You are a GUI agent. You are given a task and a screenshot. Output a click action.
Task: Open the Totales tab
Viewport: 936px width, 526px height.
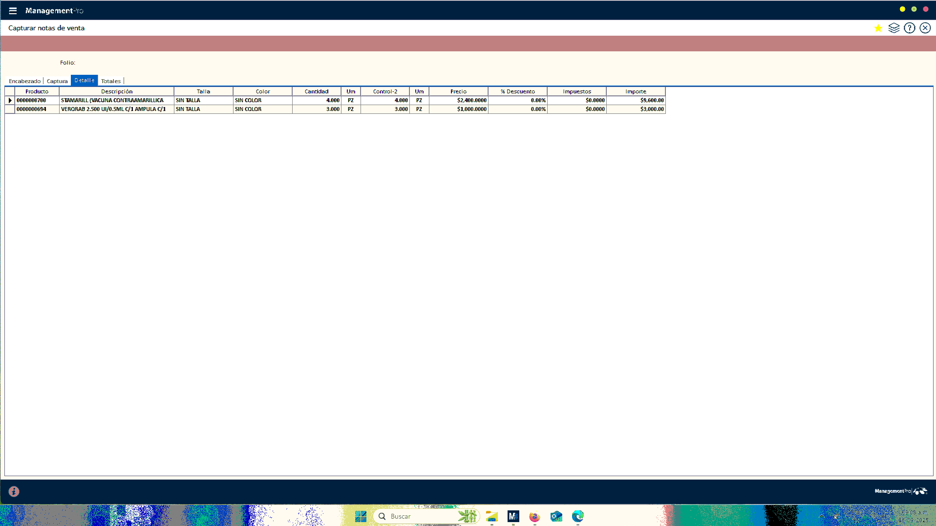click(111, 81)
